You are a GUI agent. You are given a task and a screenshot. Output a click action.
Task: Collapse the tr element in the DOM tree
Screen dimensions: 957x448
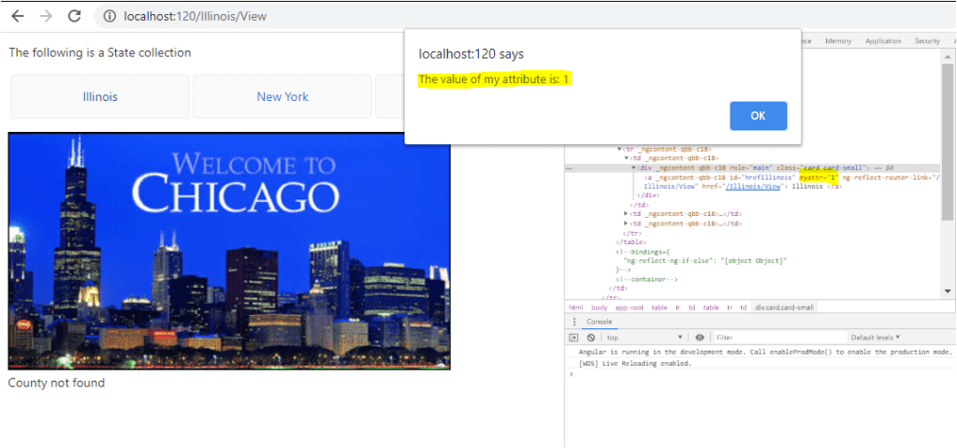coord(619,149)
